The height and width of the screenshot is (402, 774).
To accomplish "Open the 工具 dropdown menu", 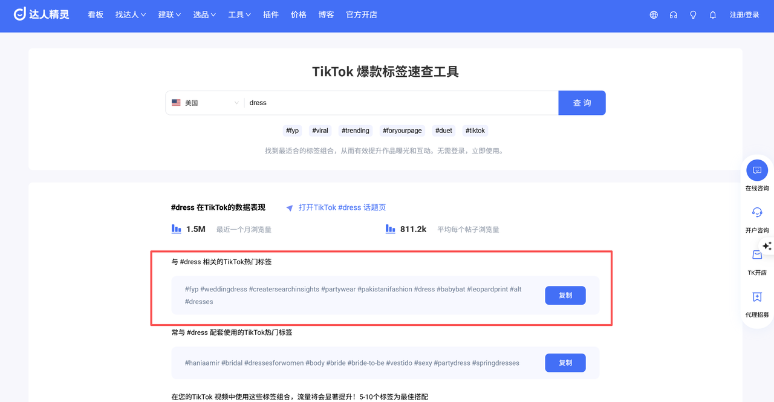I will pyautogui.click(x=239, y=15).
